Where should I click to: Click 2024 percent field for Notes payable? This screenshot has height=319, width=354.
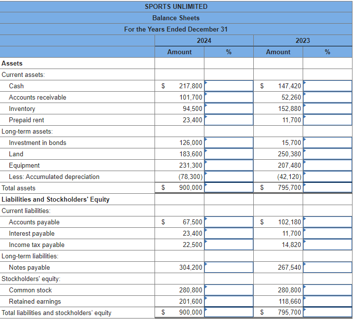[229, 267]
